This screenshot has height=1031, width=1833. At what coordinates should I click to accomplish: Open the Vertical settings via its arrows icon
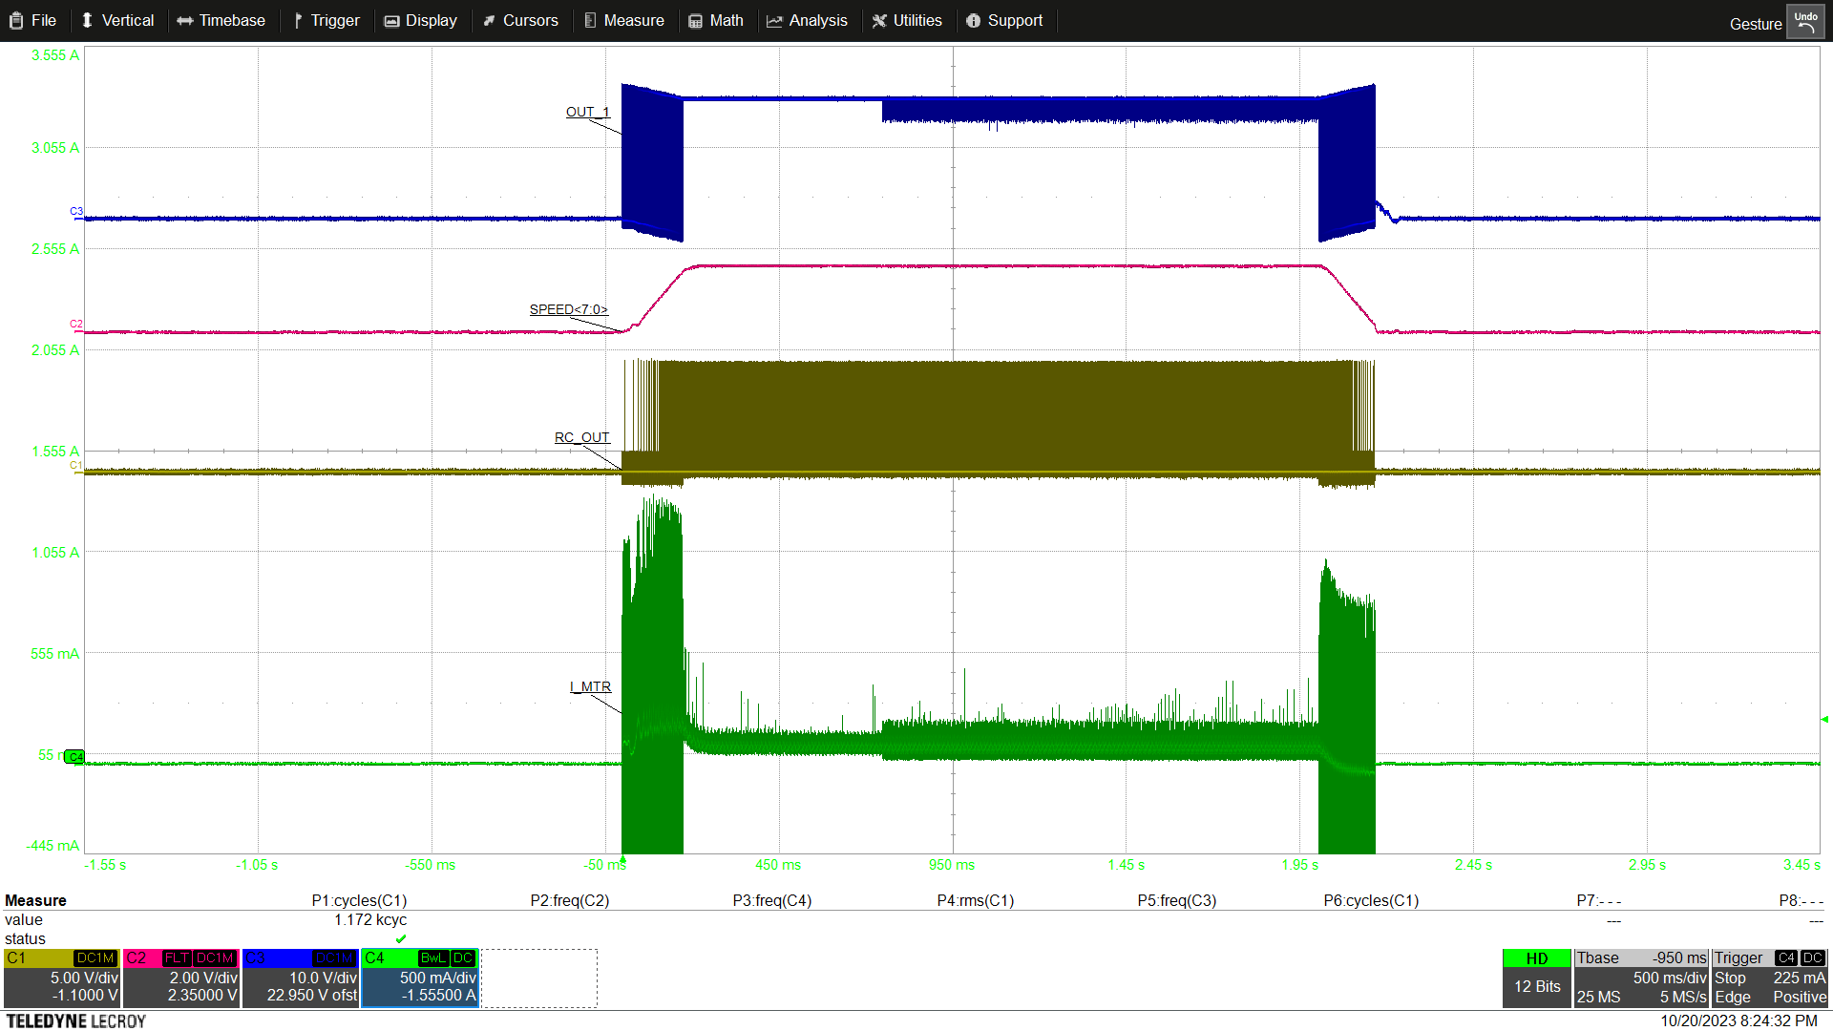[88, 20]
